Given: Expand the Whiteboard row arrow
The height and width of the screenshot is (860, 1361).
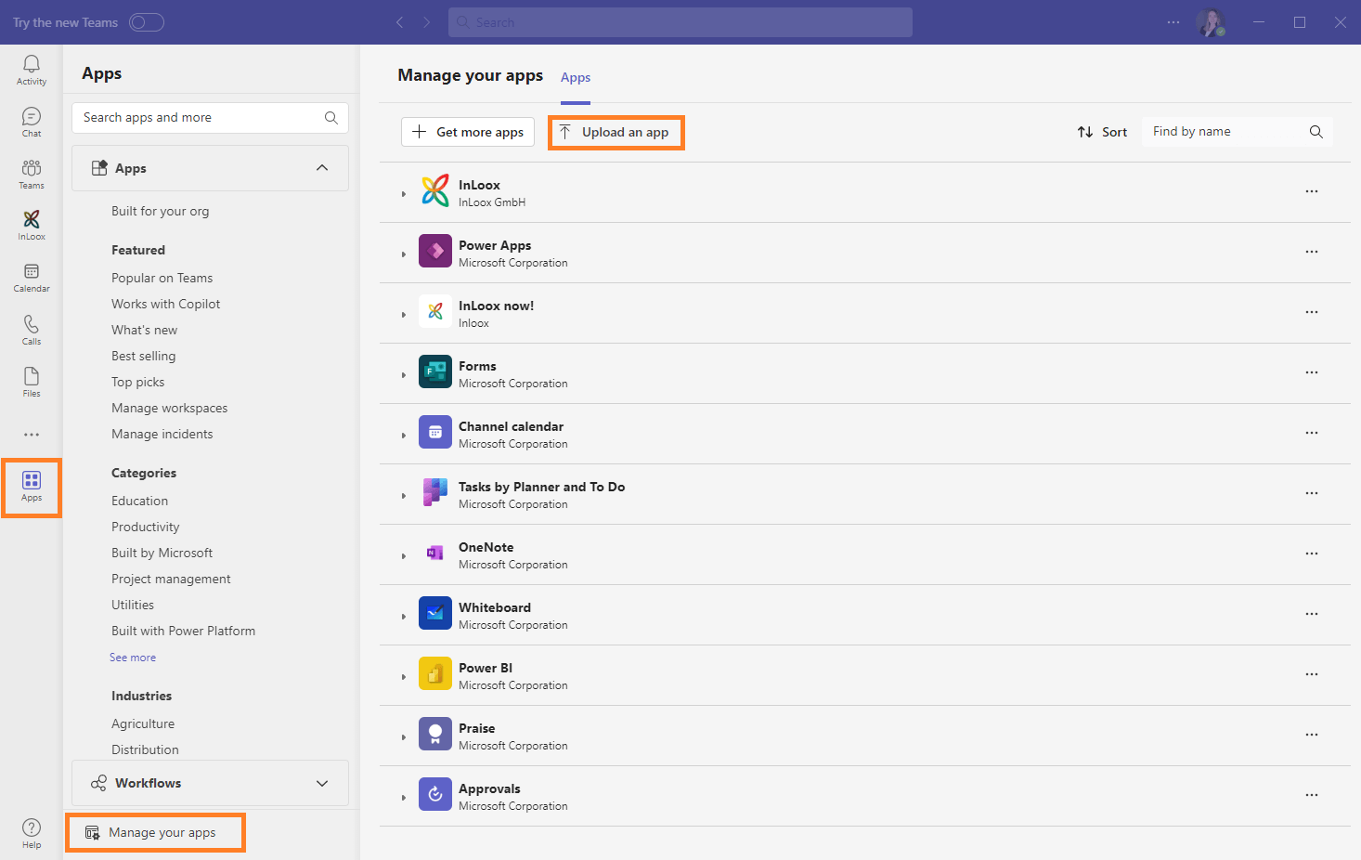Looking at the screenshot, I should (x=404, y=617).
